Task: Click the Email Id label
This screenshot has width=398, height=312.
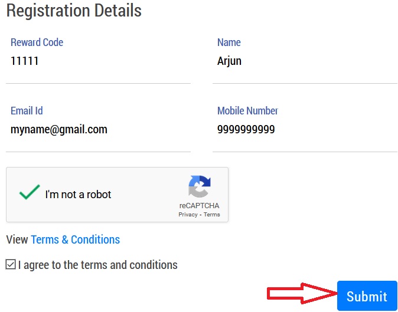Action: [27, 111]
